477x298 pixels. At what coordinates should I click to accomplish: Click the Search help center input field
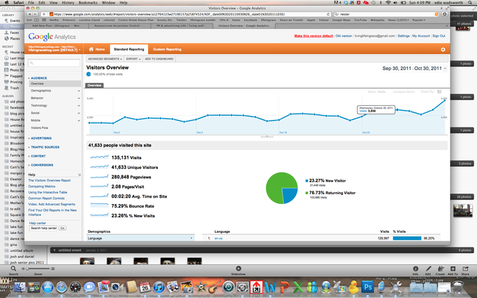(43, 228)
